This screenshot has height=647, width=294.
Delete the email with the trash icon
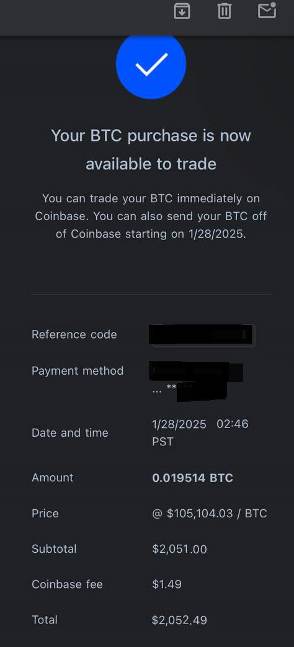(225, 11)
